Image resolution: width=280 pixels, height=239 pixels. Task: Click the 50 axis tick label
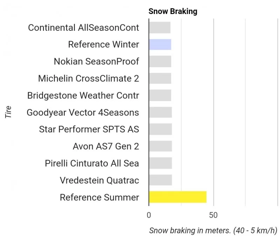click(213, 215)
